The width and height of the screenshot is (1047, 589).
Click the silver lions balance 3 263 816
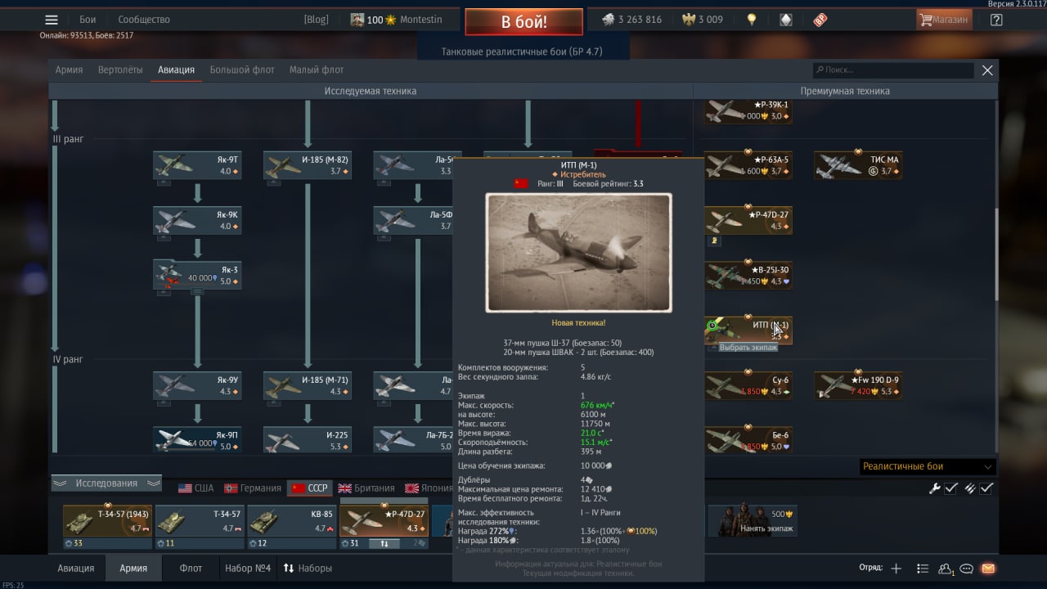pyautogui.click(x=631, y=20)
